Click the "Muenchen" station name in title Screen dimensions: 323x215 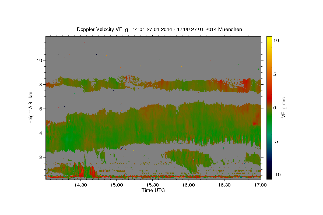coord(230,29)
